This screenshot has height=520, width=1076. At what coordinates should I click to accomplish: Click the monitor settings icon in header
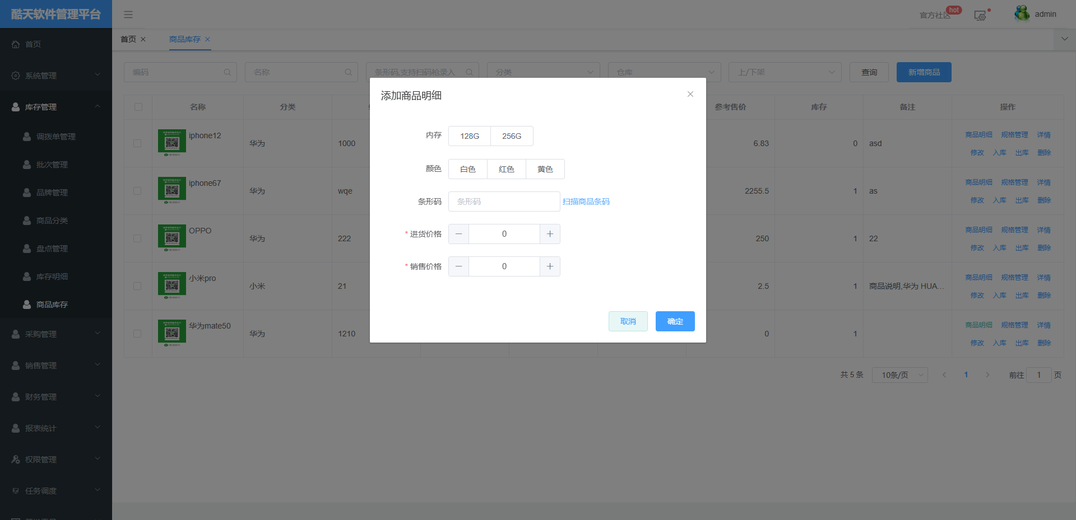(980, 16)
